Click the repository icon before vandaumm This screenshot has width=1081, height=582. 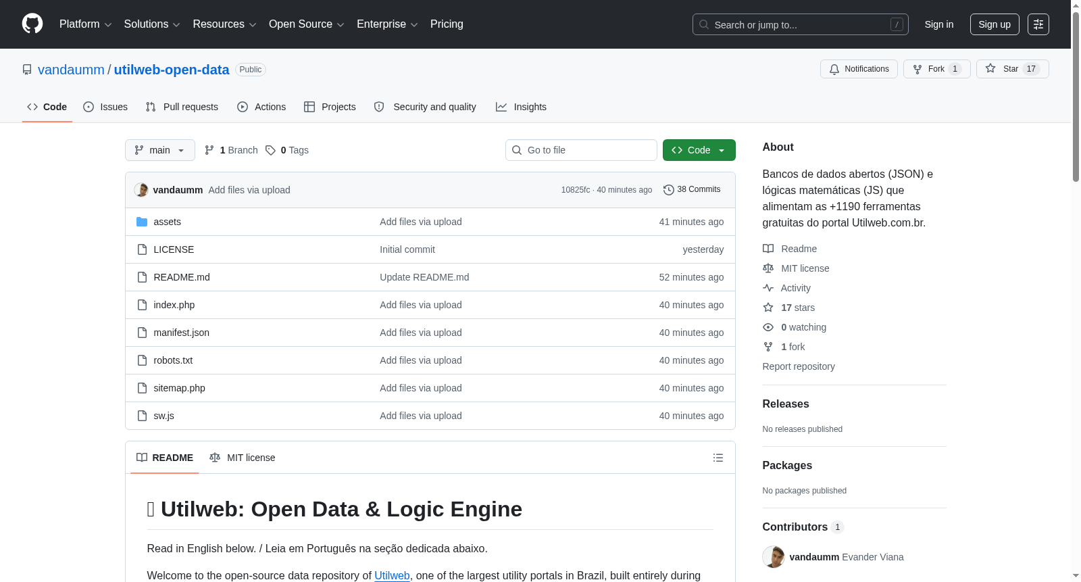27,70
